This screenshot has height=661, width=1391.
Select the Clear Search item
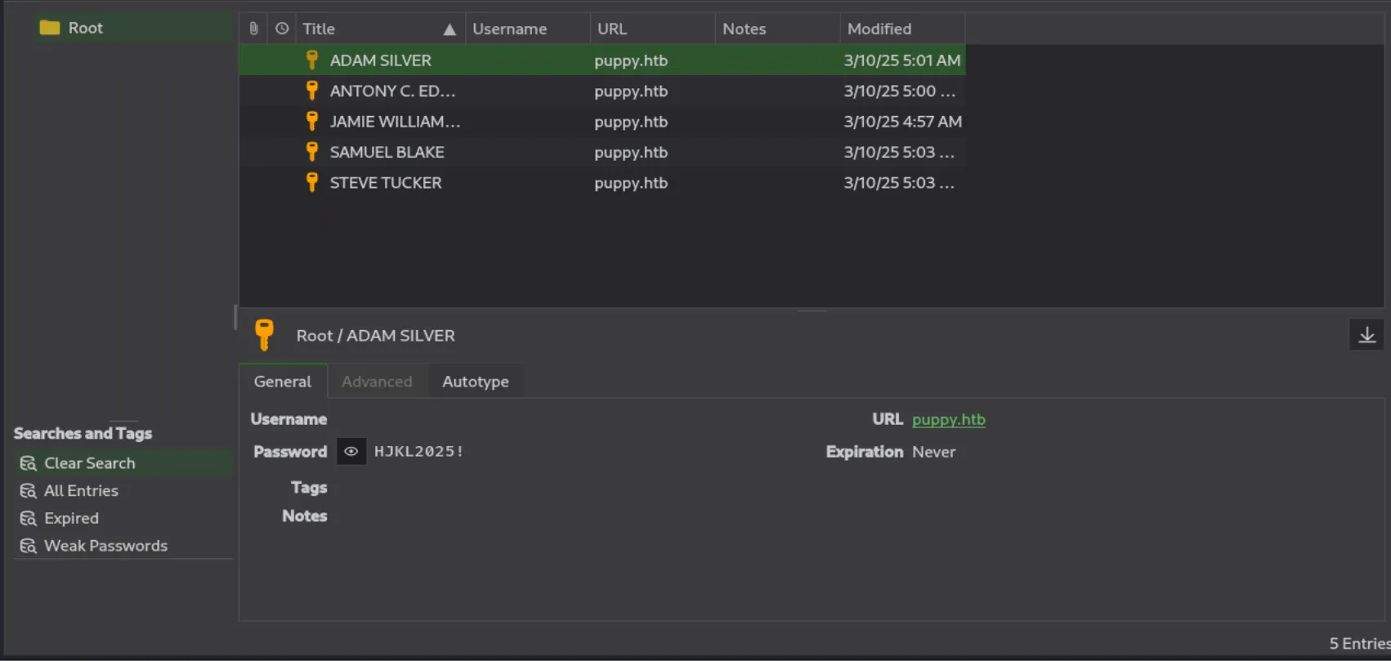coord(89,463)
